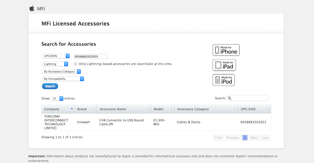Viewport: 314px width, 163px height.
Task: Click the table filter Search field
Action: tap(248, 98)
